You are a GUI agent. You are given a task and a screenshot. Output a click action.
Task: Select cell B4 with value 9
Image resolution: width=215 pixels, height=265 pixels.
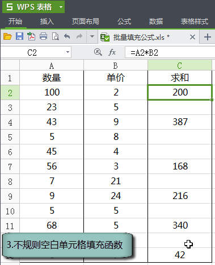116,122
